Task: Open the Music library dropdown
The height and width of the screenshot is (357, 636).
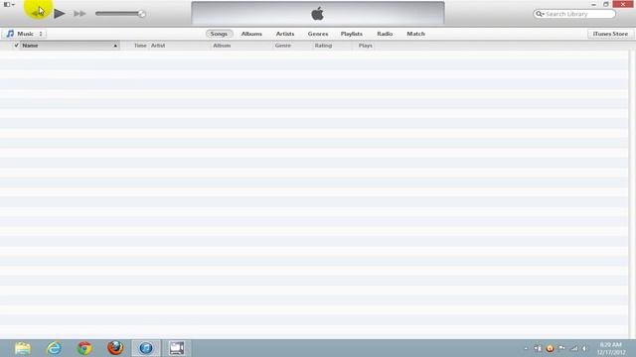Action: 24,34
